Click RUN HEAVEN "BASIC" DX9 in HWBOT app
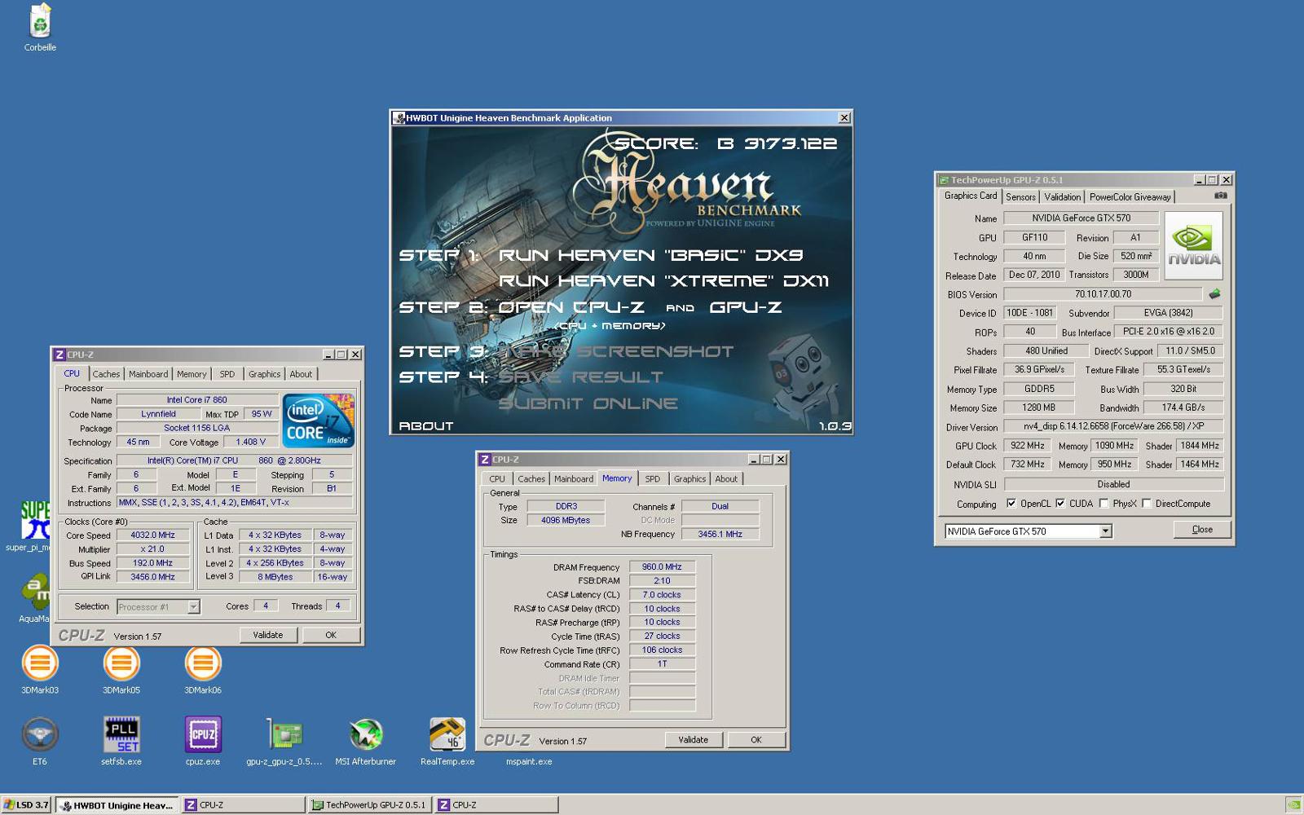Image resolution: width=1304 pixels, height=815 pixels. pos(651,255)
